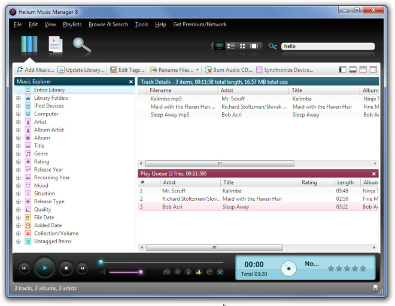Viewport: 395px width, 306px height.
Task: Toggle top pane layout icon
Action: pyautogui.click(x=363, y=70)
